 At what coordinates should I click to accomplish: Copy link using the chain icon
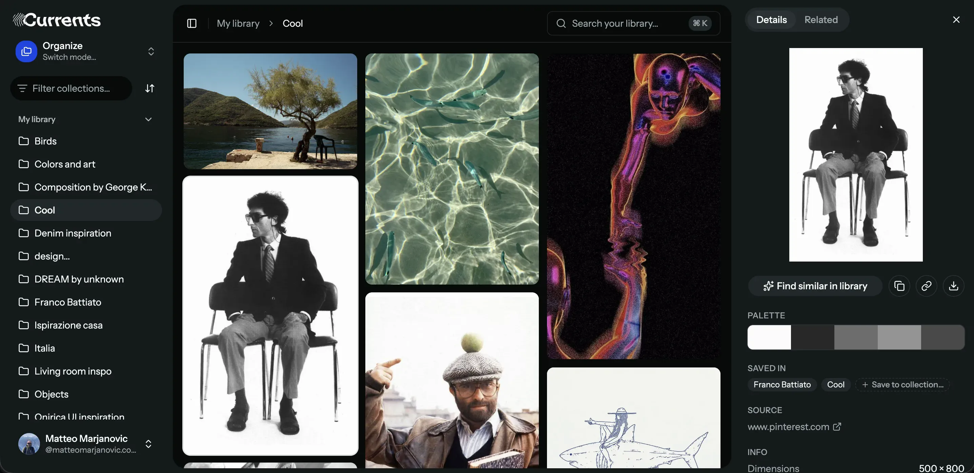tap(926, 286)
